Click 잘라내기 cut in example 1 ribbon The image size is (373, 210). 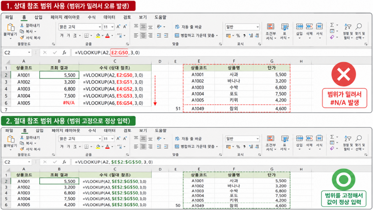coord(30,25)
